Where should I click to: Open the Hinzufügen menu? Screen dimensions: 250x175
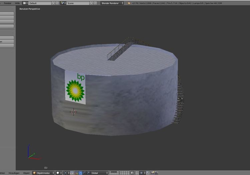(x=14, y=173)
